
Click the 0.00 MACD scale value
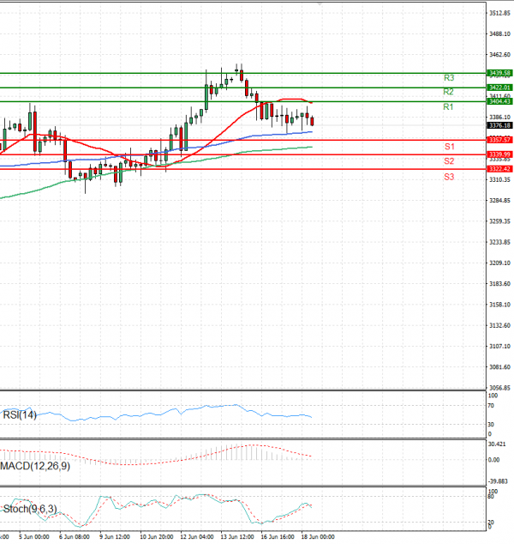(x=493, y=460)
